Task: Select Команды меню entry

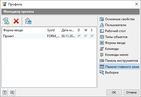Action: (114, 55)
